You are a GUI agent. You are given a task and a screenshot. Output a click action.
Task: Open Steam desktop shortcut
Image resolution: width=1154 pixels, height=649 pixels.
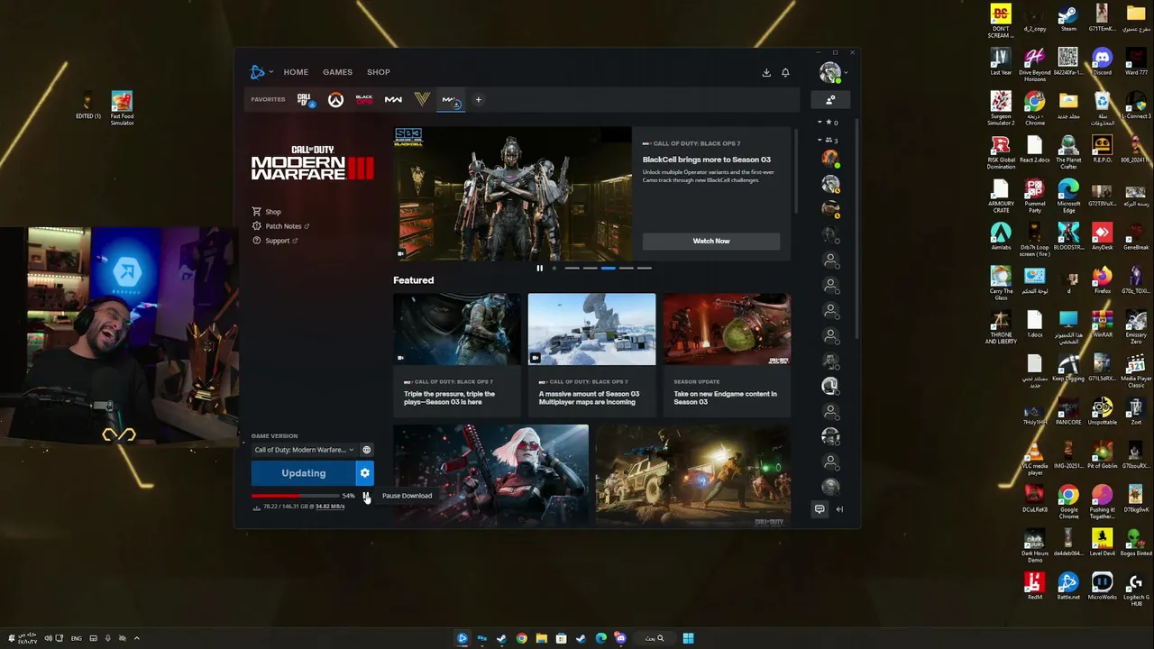(x=1068, y=17)
